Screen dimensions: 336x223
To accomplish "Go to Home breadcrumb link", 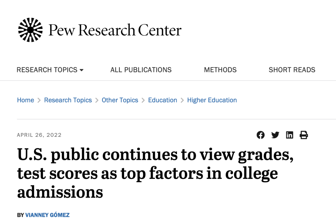I will (26, 100).
